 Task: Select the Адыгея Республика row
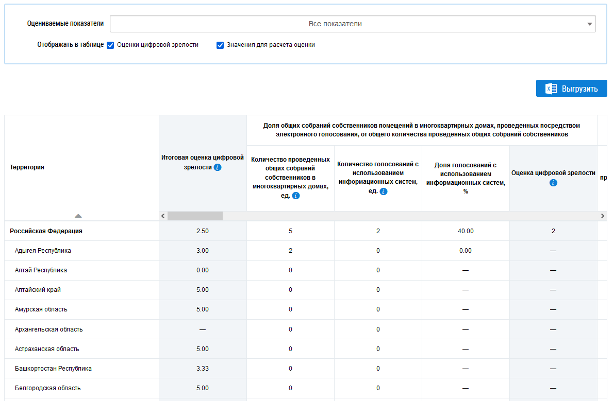tap(43, 251)
